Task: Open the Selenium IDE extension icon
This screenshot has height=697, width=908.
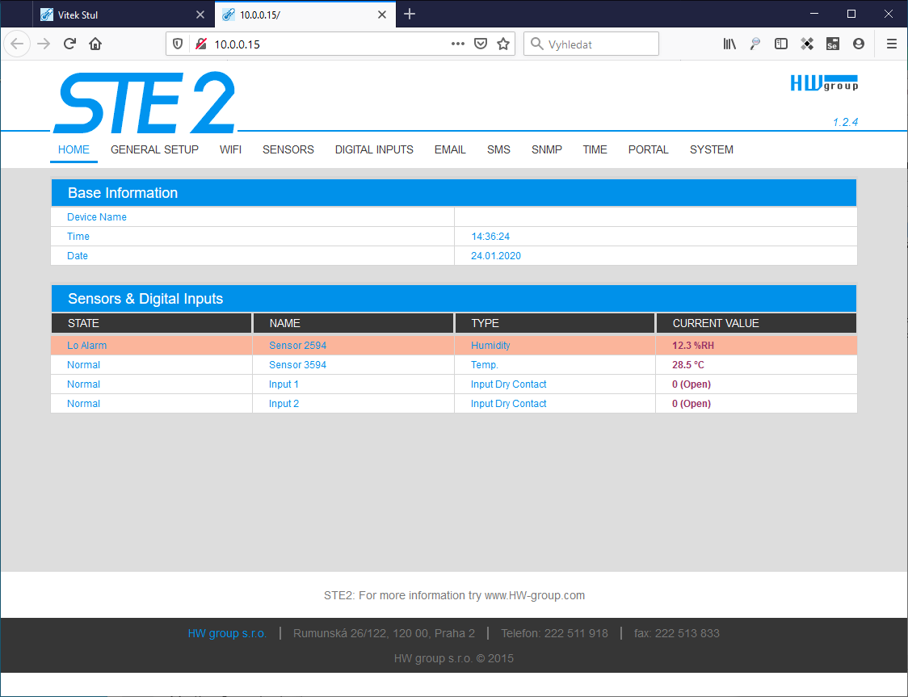Action: 833,44
